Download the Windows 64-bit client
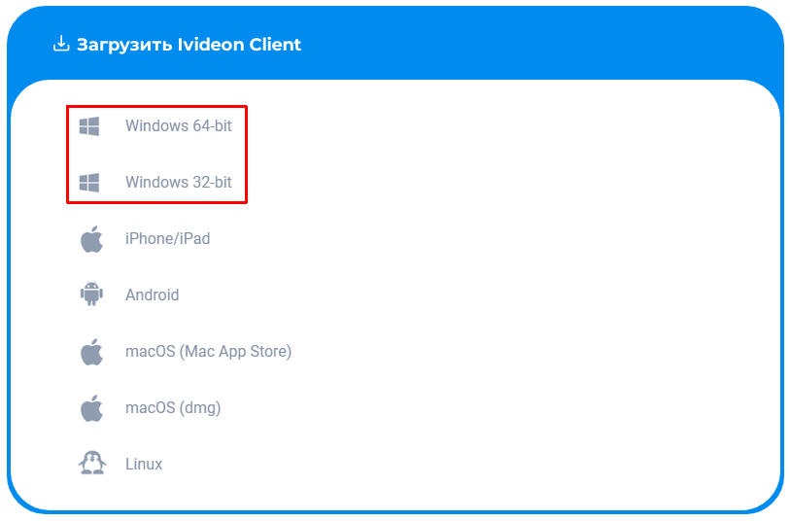Viewport: 790px width, 521px height. click(x=179, y=126)
